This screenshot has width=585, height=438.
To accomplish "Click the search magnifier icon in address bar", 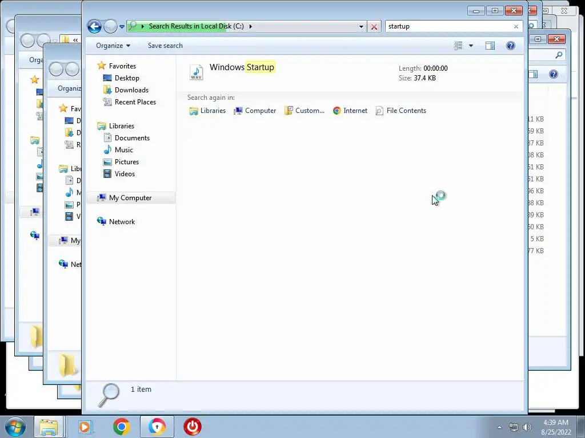I will [x=133, y=26].
